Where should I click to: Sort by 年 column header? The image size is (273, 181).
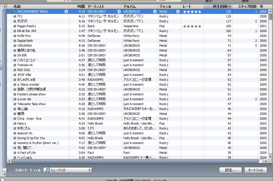(x=263, y=7)
